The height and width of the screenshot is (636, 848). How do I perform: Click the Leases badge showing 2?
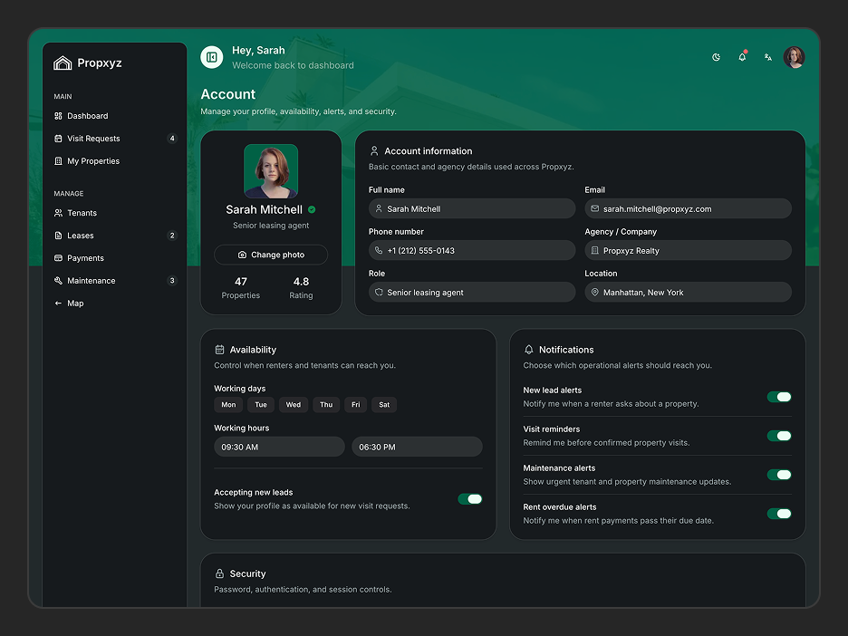[x=172, y=236]
